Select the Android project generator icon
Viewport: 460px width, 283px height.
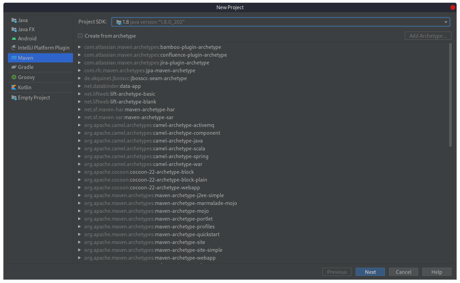click(14, 38)
